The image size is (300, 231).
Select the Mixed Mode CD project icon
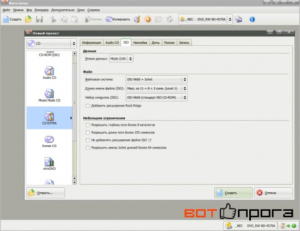point(49,96)
